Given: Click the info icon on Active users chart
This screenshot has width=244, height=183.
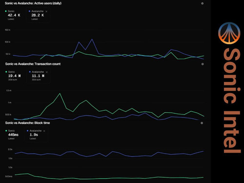Looking at the screenshot, I should click(203, 3).
